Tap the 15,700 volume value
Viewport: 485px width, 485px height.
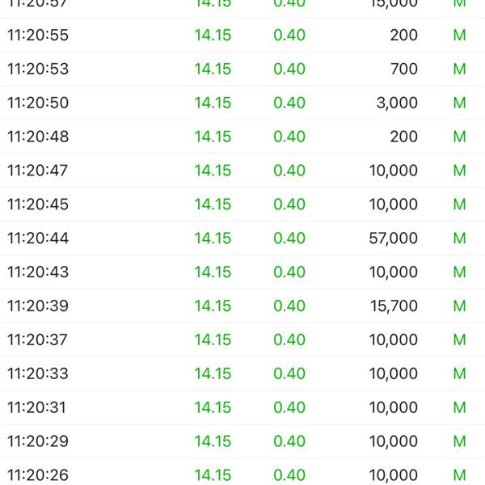click(x=394, y=306)
